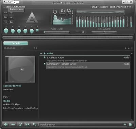Select the Celestia Radio playlist entry
This screenshot has height=129, width=136.
point(88,59)
